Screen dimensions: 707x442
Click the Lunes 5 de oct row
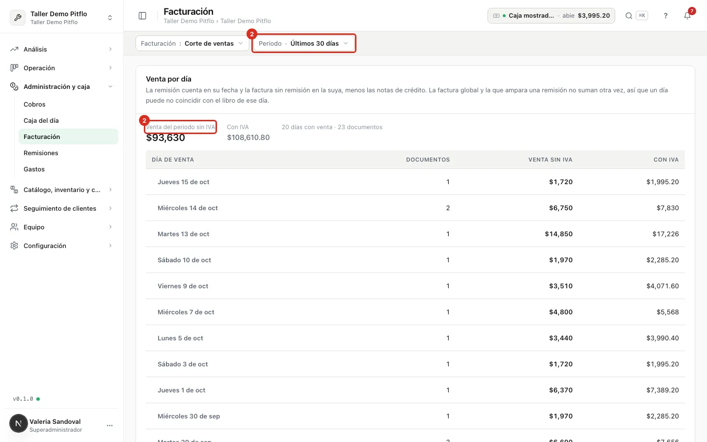click(x=415, y=338)
